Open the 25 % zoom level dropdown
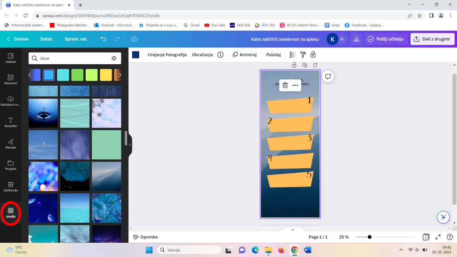This screenshot has height=257, width=457. pyautogui.click(x=344, y=237)
